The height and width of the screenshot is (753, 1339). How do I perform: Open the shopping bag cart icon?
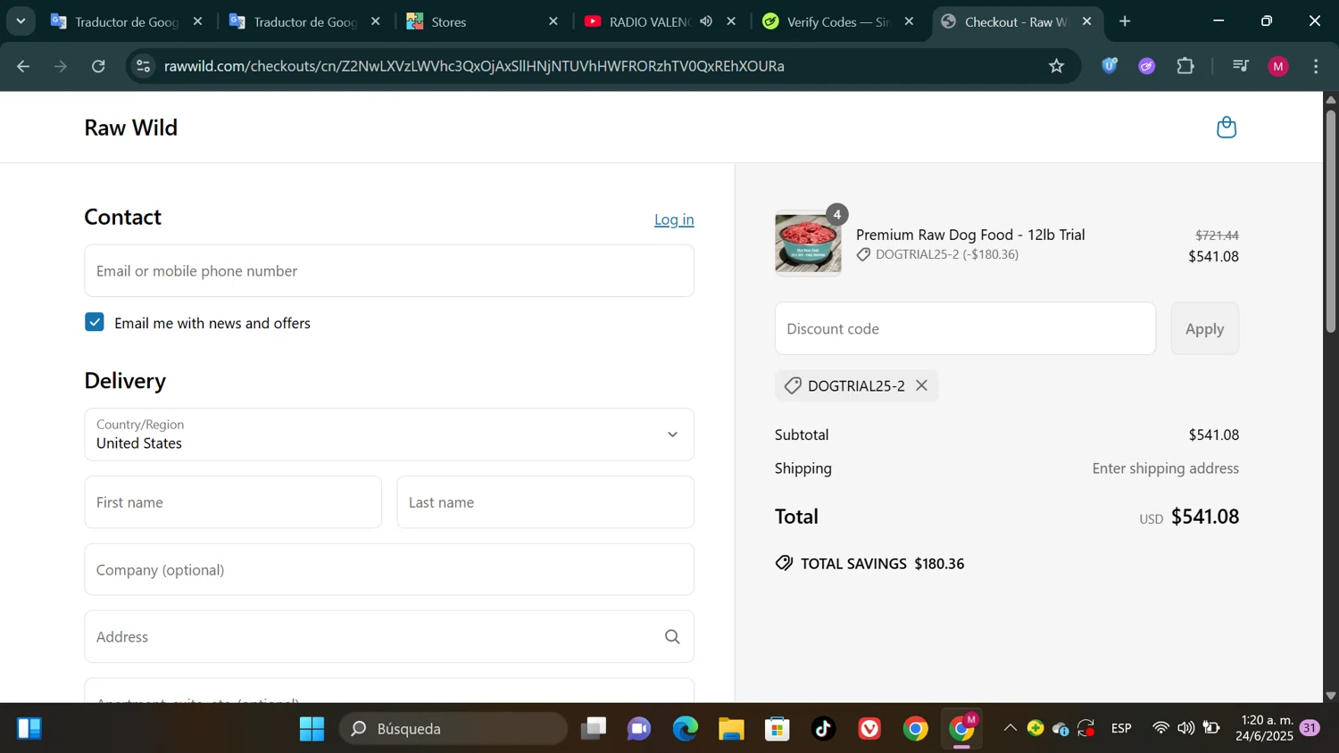click(1227, 128)
